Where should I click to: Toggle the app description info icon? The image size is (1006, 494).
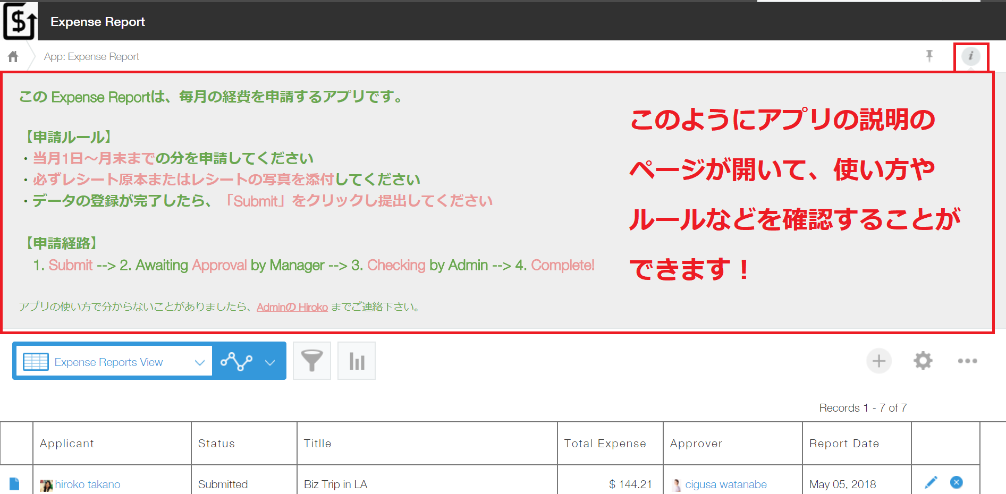coord(970,56)
